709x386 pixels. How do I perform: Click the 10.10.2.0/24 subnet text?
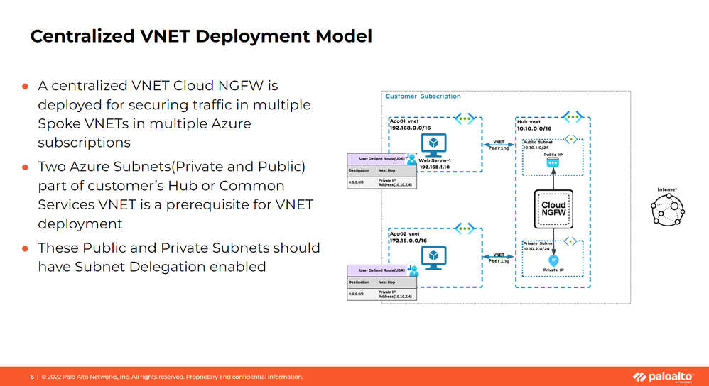coord(536,249)
